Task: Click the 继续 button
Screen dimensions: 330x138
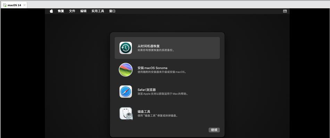Action: 214,130
